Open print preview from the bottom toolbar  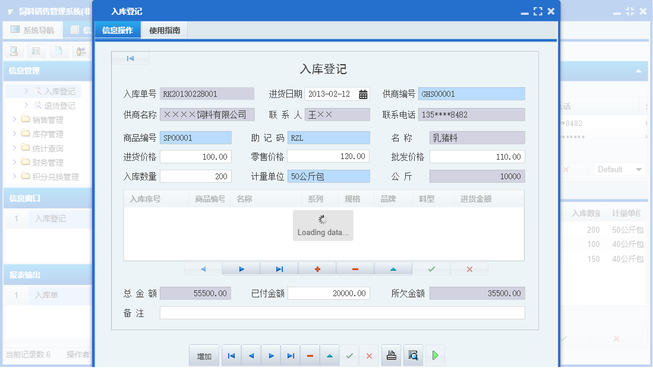(x=413, y=355)
